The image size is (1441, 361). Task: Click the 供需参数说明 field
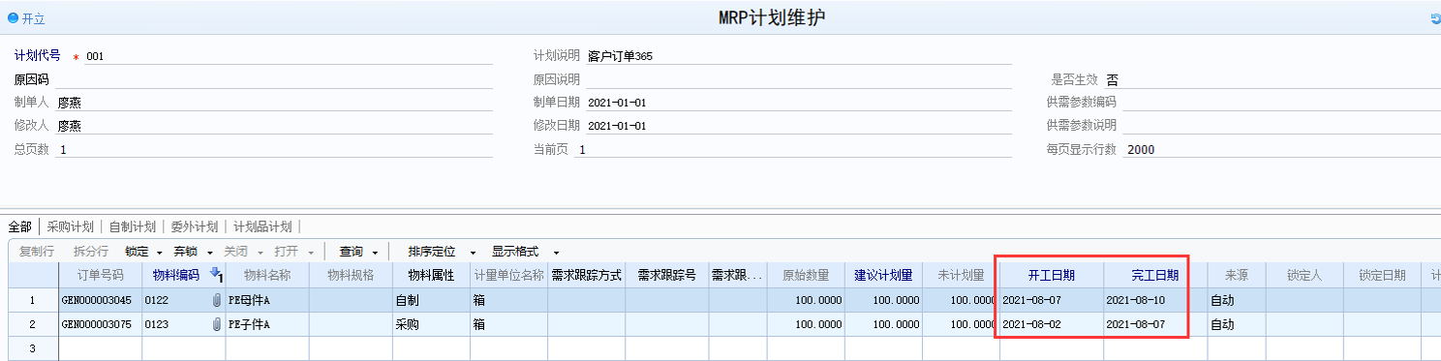[1280, 126]
